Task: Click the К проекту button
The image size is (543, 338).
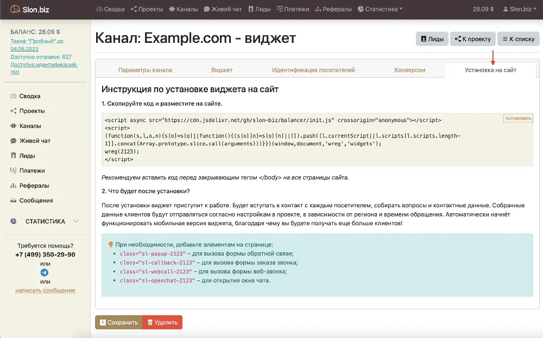Action: point(473,39)
